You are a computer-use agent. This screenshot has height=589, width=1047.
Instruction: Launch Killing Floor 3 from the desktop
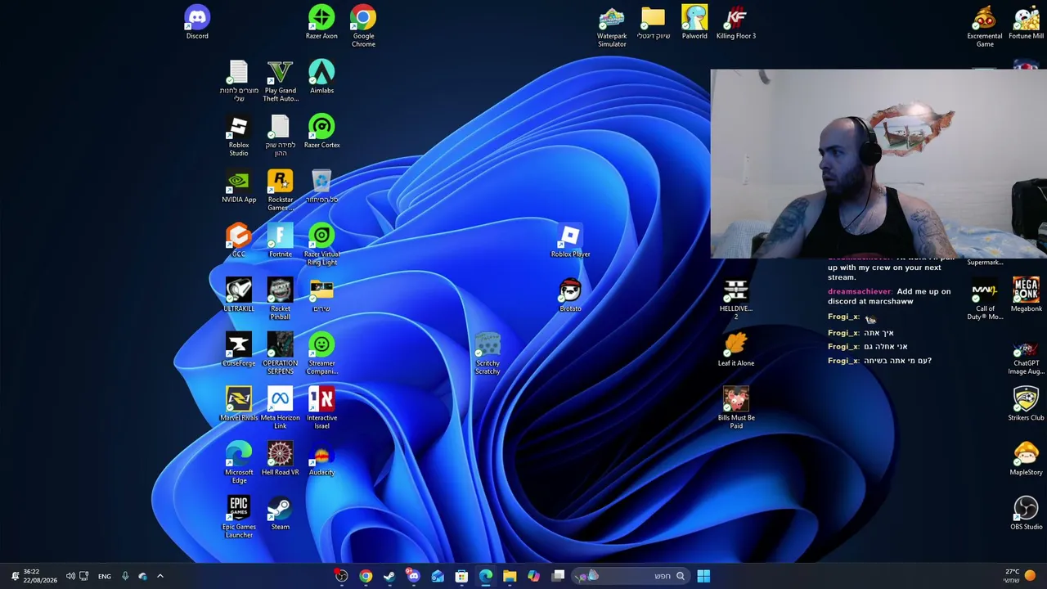[x=736, y=23]
